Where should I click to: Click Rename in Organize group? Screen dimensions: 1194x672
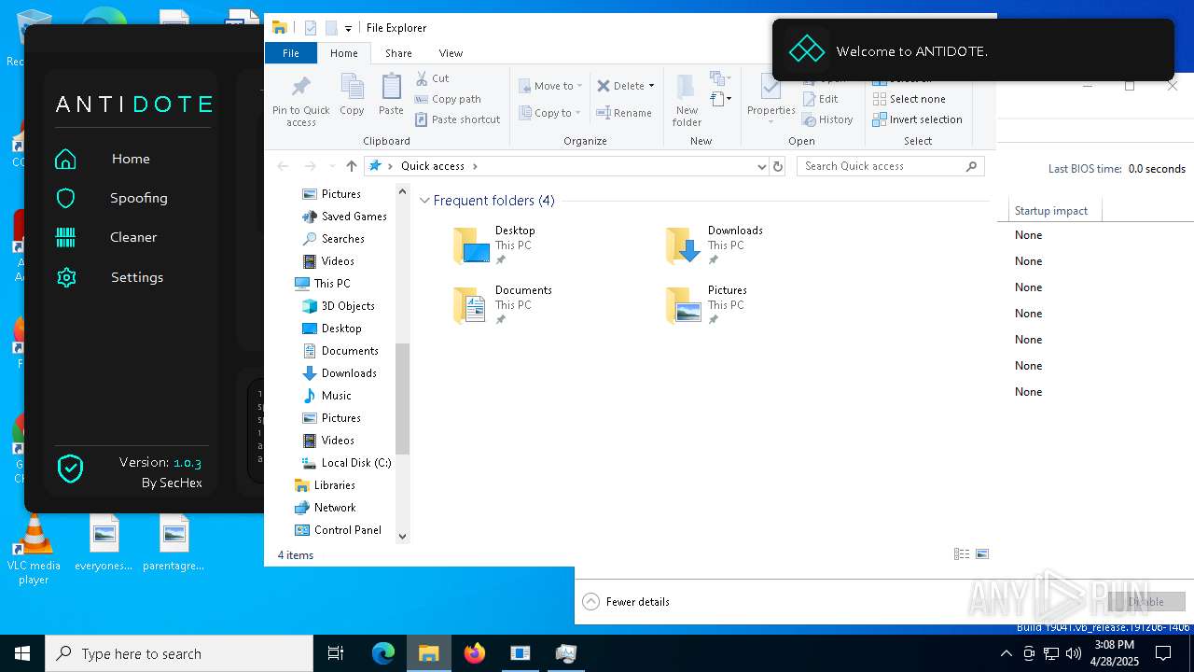coord(624,113)
